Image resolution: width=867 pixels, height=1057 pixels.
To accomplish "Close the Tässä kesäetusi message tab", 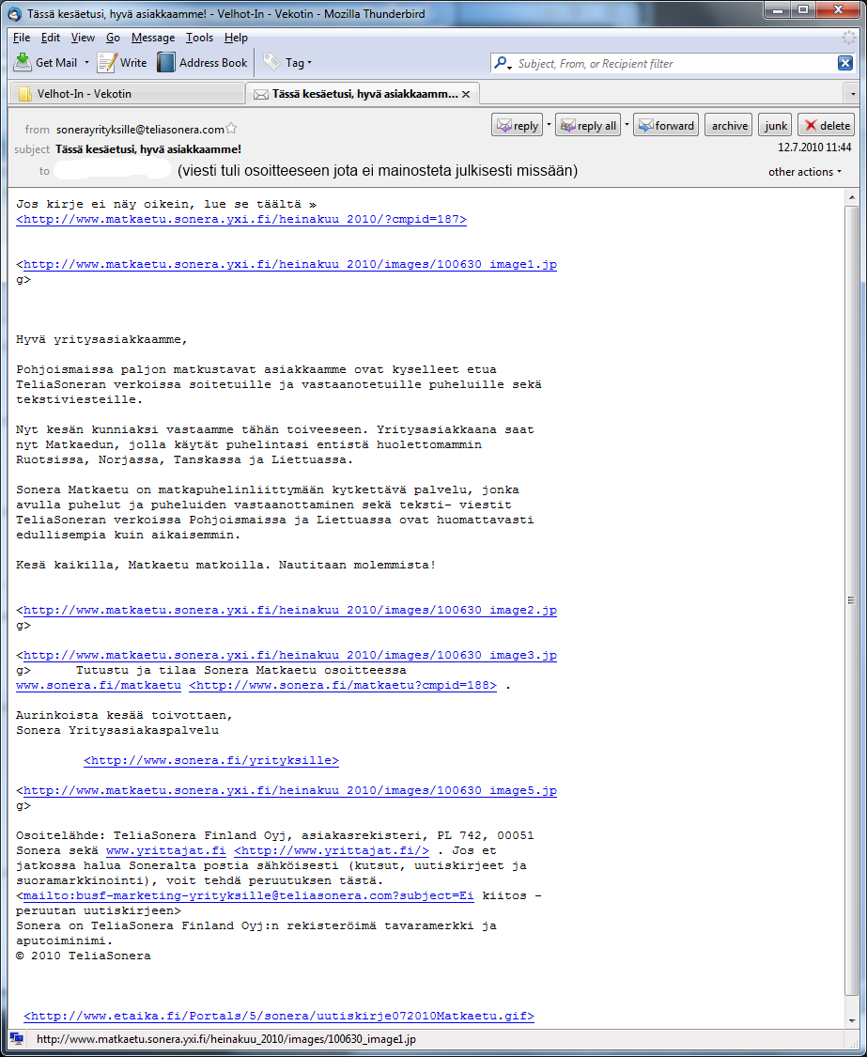I will [x=466, y=94].
